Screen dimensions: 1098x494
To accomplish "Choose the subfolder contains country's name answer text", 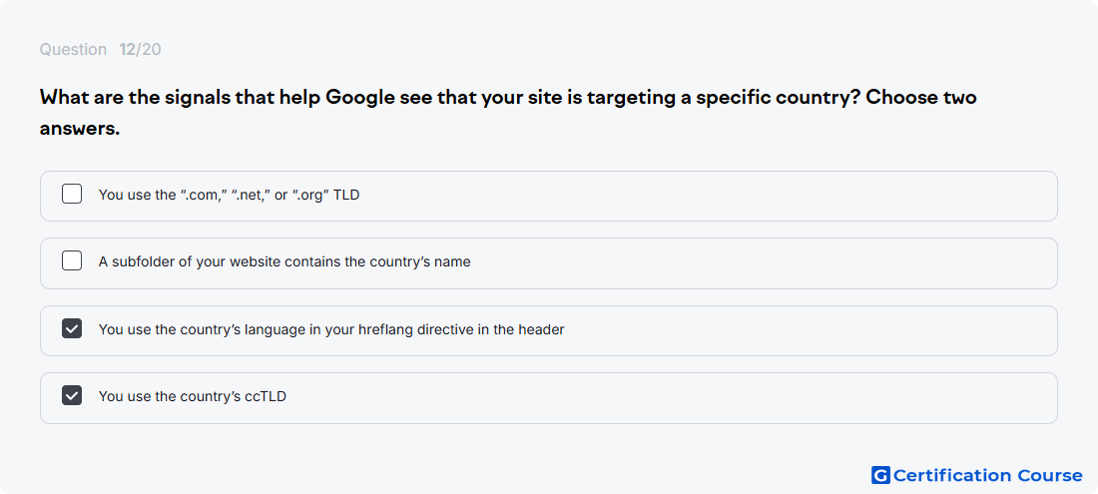I will [x=284, y=261].
